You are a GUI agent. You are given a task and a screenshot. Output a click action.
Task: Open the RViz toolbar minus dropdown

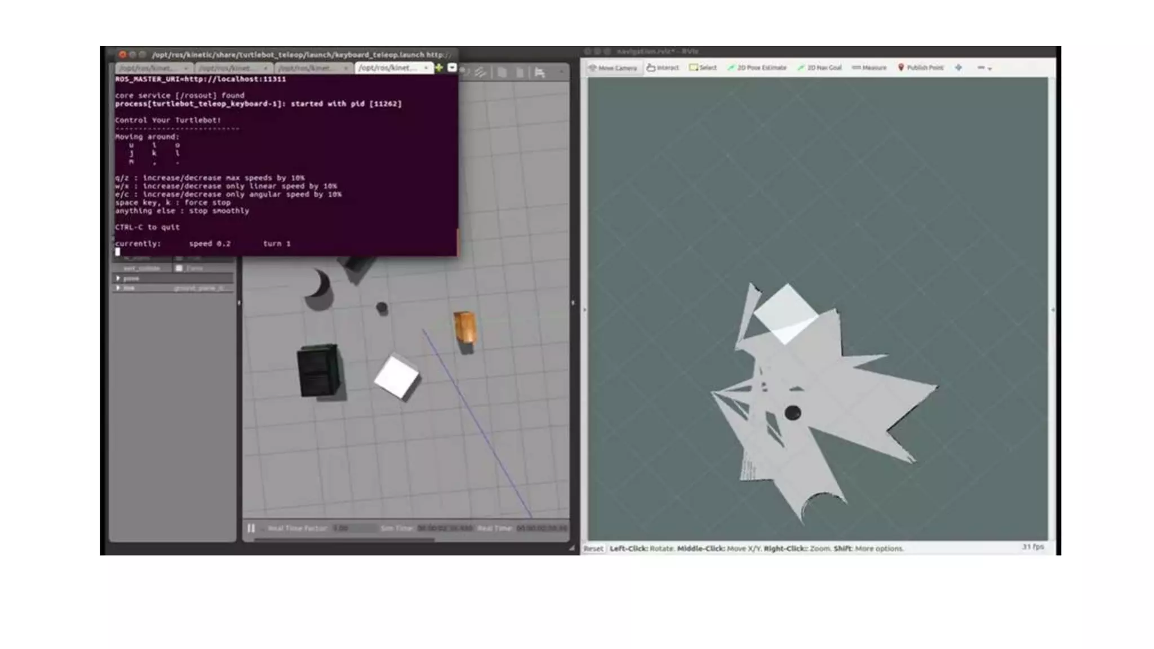(984, 68)
